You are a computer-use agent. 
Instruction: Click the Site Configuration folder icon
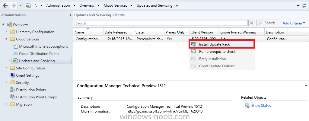(12, 68)
